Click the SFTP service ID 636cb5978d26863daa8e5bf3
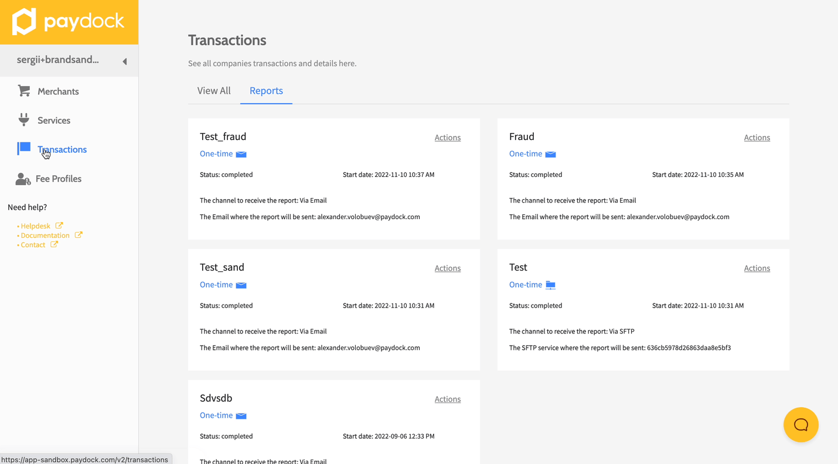Image resolution: width=838 pixels, height=464 pixels. pos(689,348)
